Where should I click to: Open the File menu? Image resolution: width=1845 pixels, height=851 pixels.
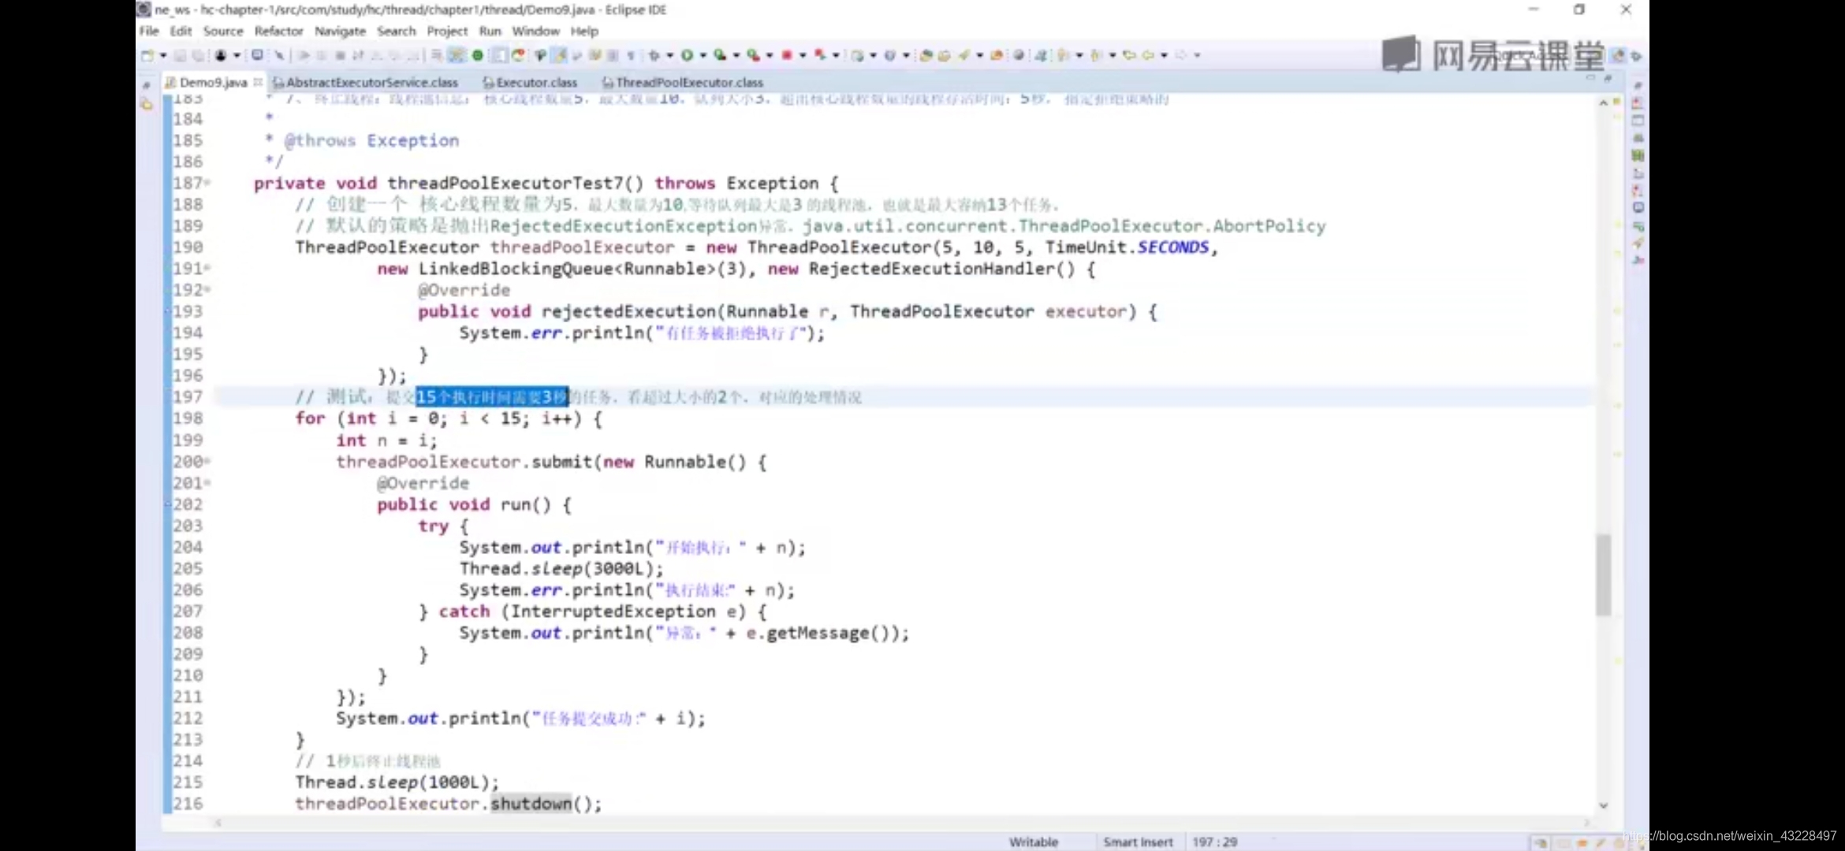click(149, 31)
